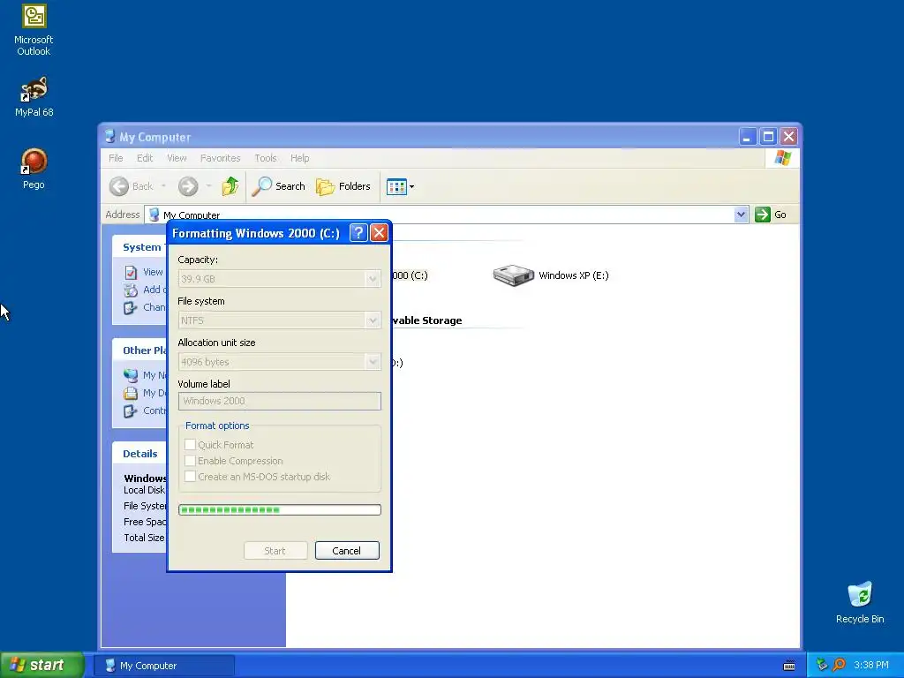904x678 pixels.
Task: Toggle the Quick Format checkbox
Action: [190, 445]
